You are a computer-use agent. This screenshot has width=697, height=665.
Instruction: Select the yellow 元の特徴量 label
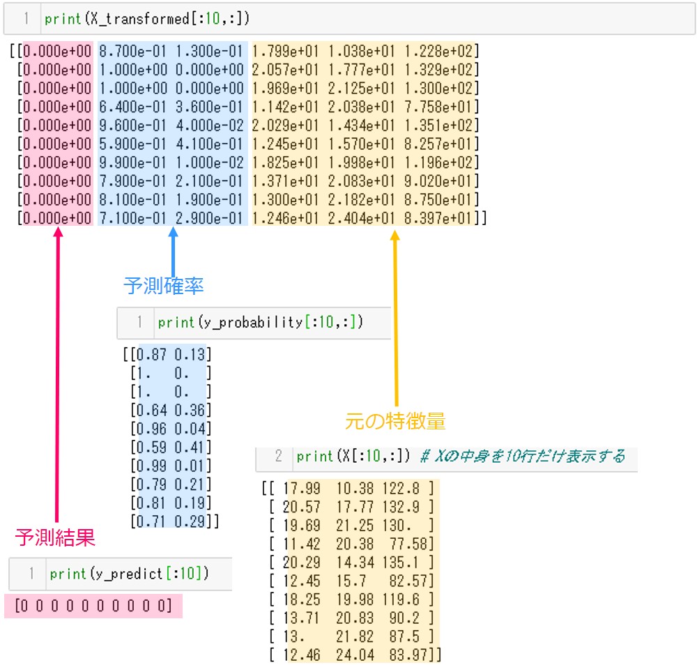pos(395,421)
